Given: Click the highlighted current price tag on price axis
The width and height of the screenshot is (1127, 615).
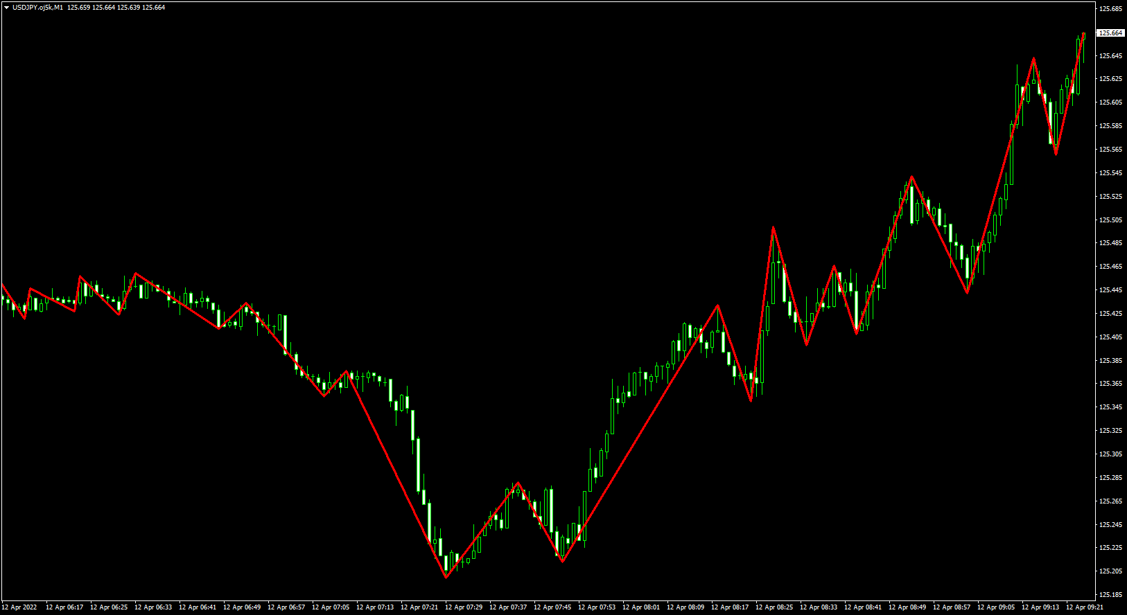Looking at the screenshot, I should pos(1110,33).
